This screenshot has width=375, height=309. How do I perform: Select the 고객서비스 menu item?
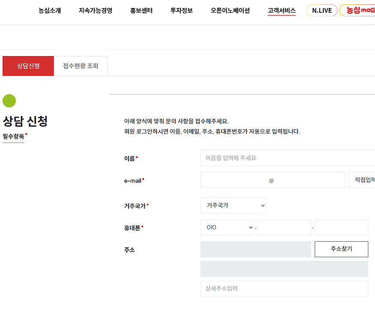pos(282,11)
